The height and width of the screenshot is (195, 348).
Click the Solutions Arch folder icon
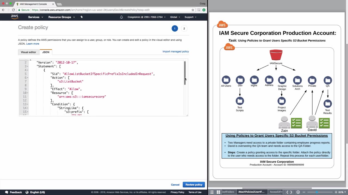click(297, 80)
